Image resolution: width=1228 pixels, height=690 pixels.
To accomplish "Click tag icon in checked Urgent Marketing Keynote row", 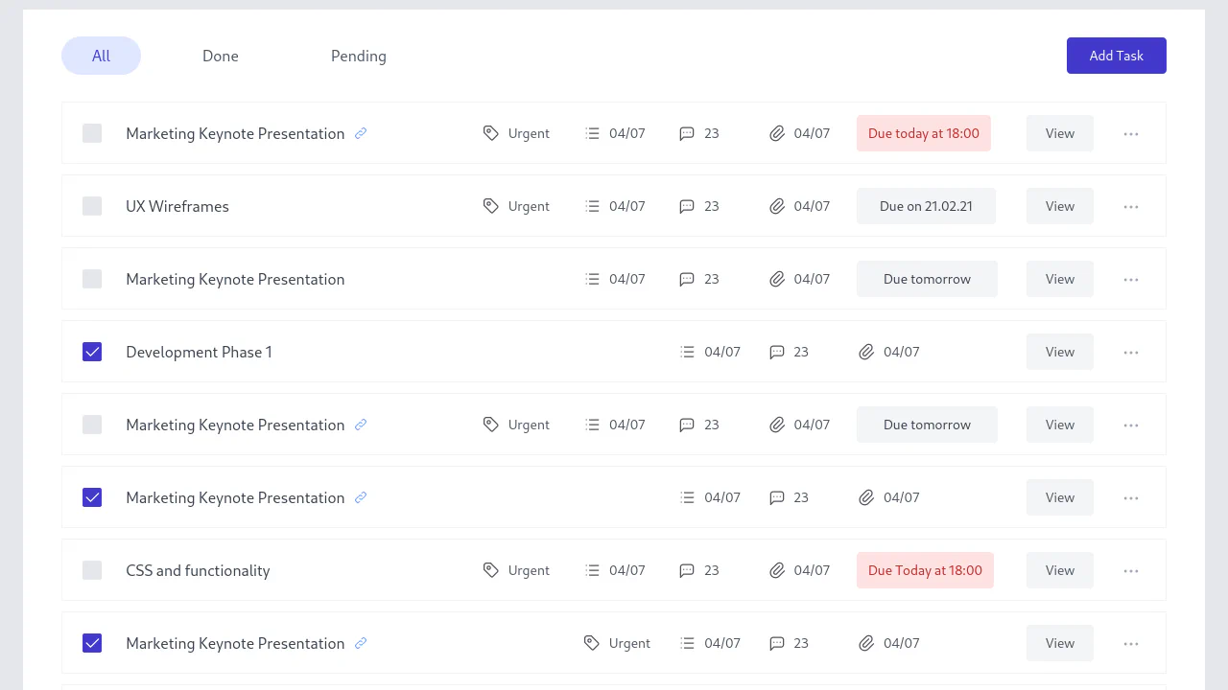I will pyautogui.click(x=592, y=643).
